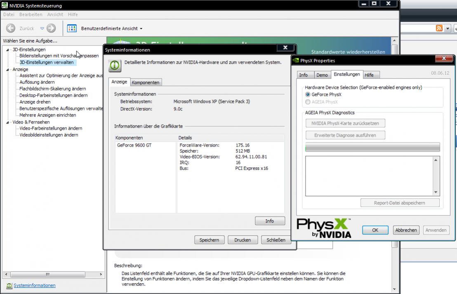Click OK in PhysX Properties
The width and height of the screenshot is (457, 294).
375,230
